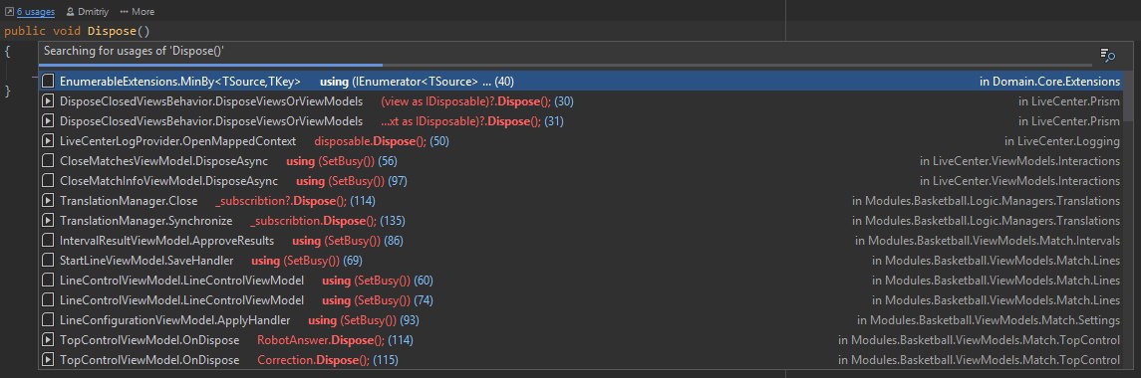1141x378 pixels.
Task: Click usage icon of LineConfigurationViewModel.ApplyHandler row
Action: [x=48, y=320]
